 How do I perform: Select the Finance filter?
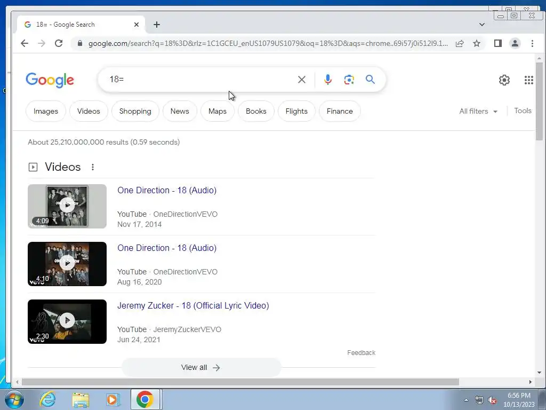(340, 111)
